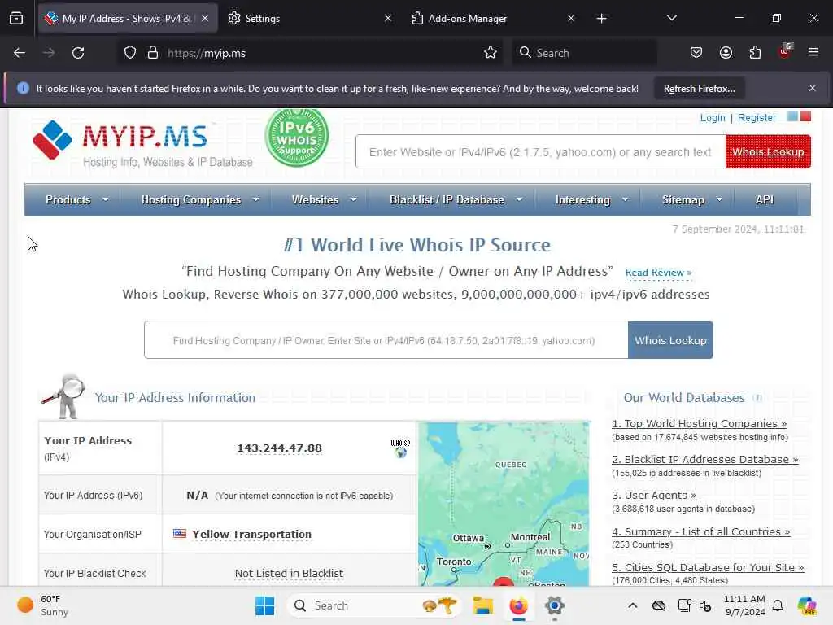Open Cities SQL Database for Your Site link
Viewport: 833px width, 625px height.
coord(708,567)
